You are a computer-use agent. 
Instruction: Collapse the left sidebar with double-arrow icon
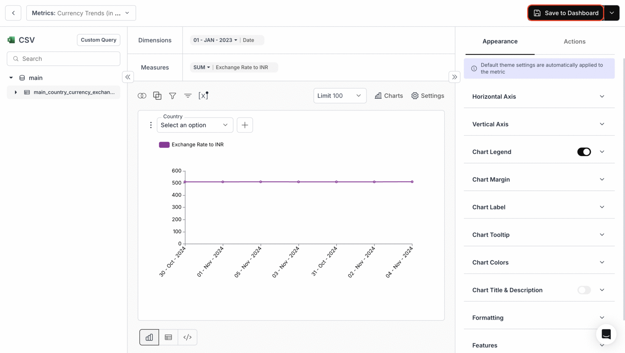pyautogui.click(x=128, y=77)
